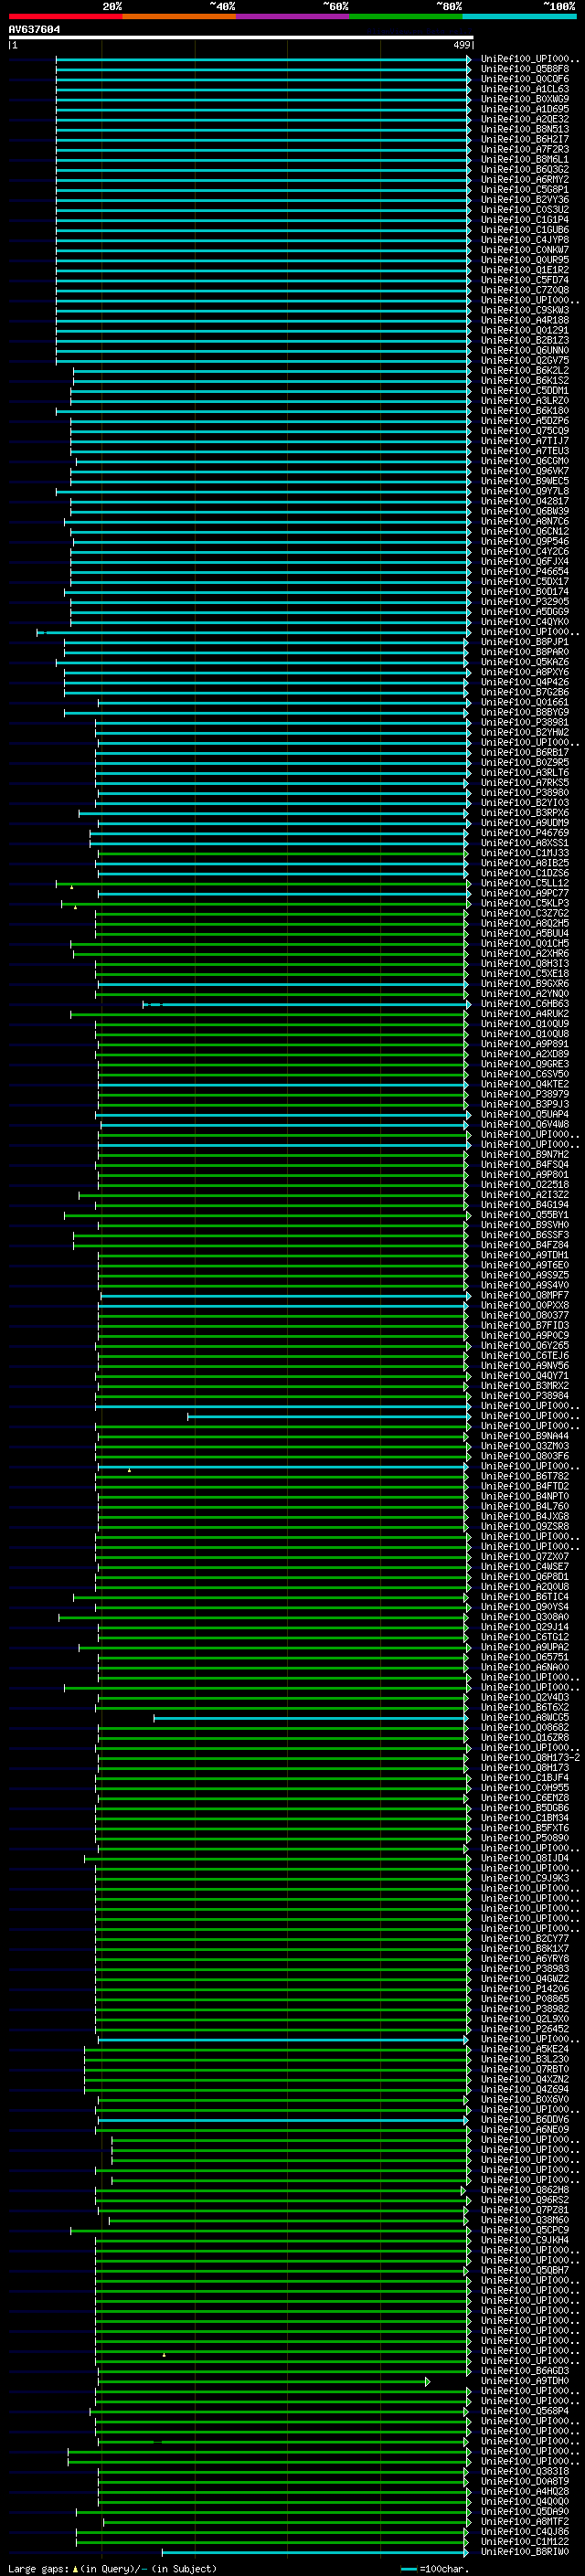
Task: Select hit label UniRef100_B8M6L1
Action: click(x=524, y=159)
